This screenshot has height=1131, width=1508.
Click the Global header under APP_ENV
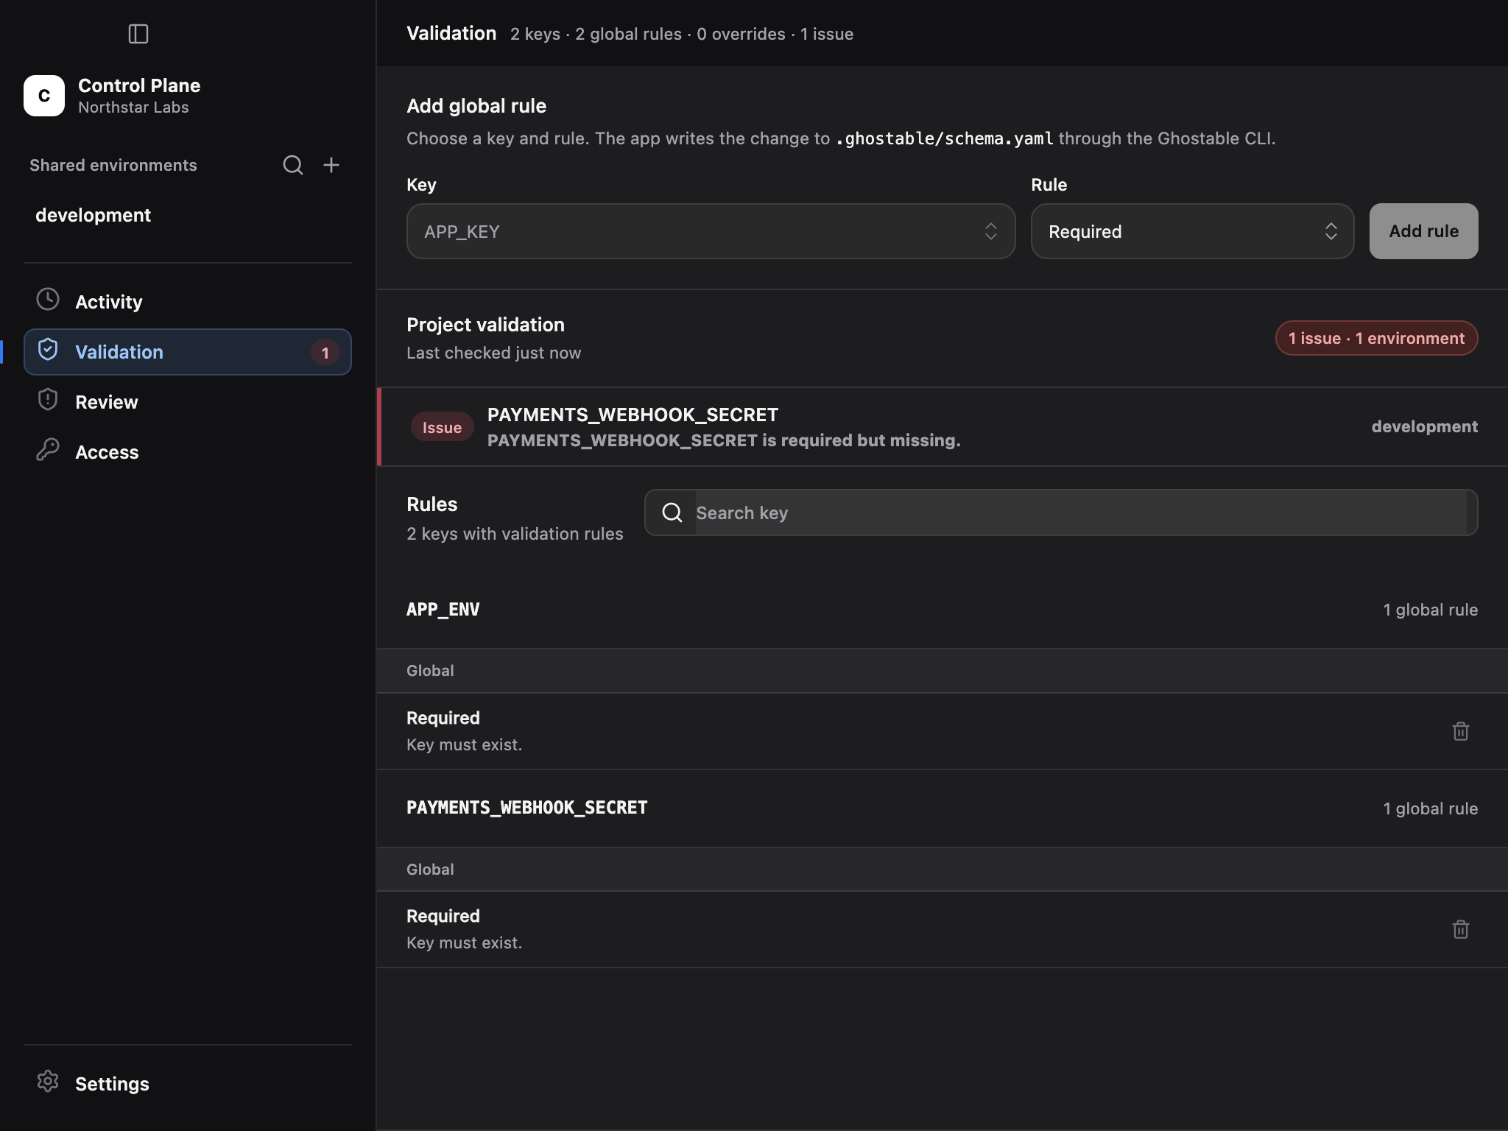[942, 671]
